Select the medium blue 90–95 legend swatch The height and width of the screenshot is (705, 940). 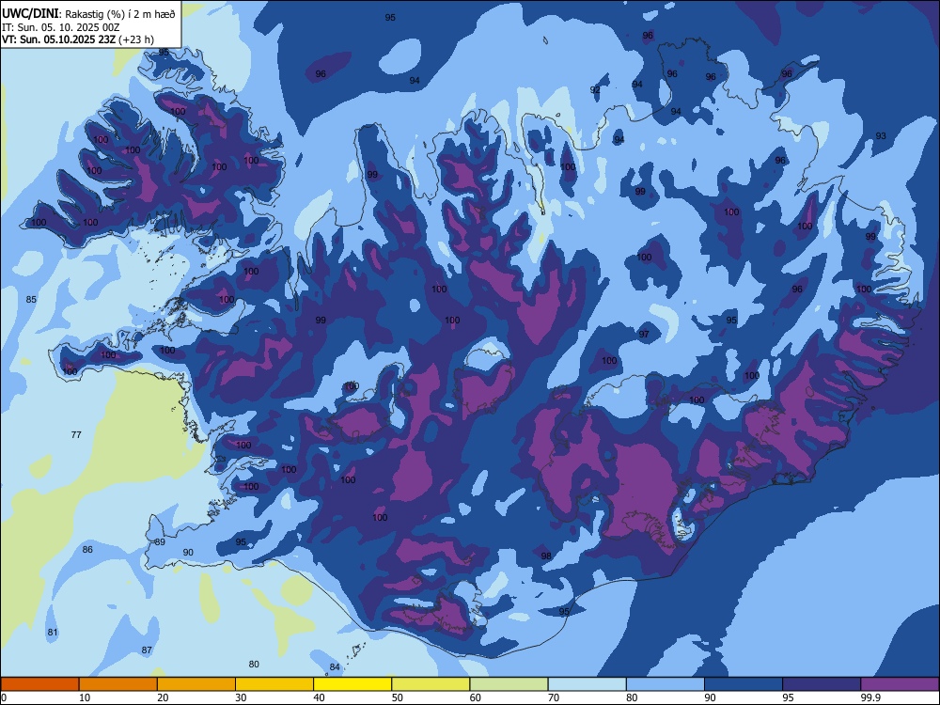[744, 684]
